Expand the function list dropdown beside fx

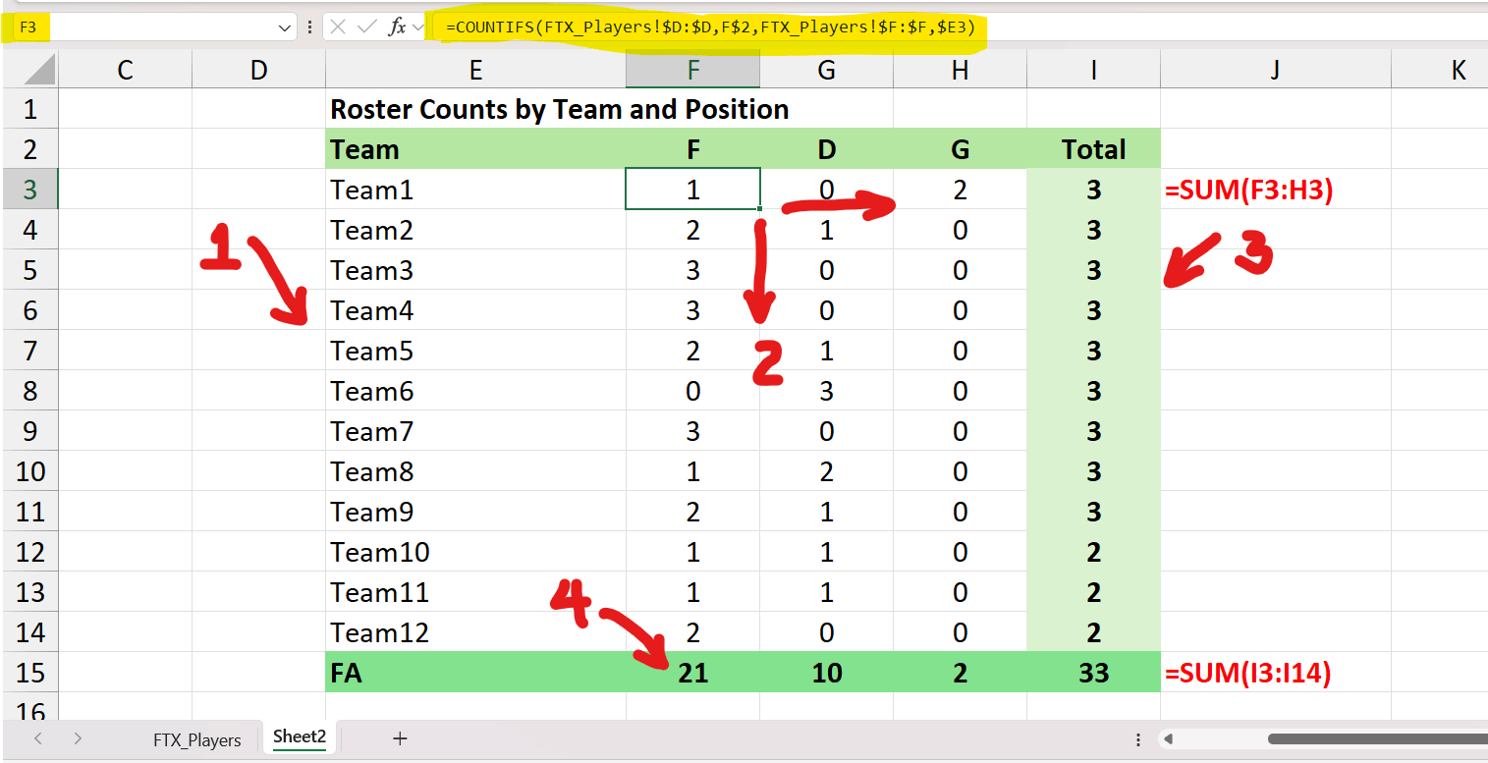pos(417,27)
